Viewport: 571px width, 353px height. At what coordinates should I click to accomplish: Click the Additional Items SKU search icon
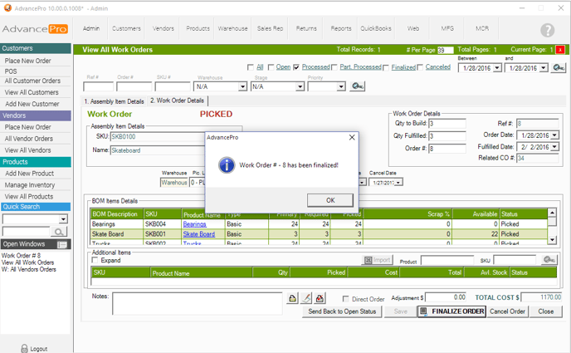[x=549, y=261]
